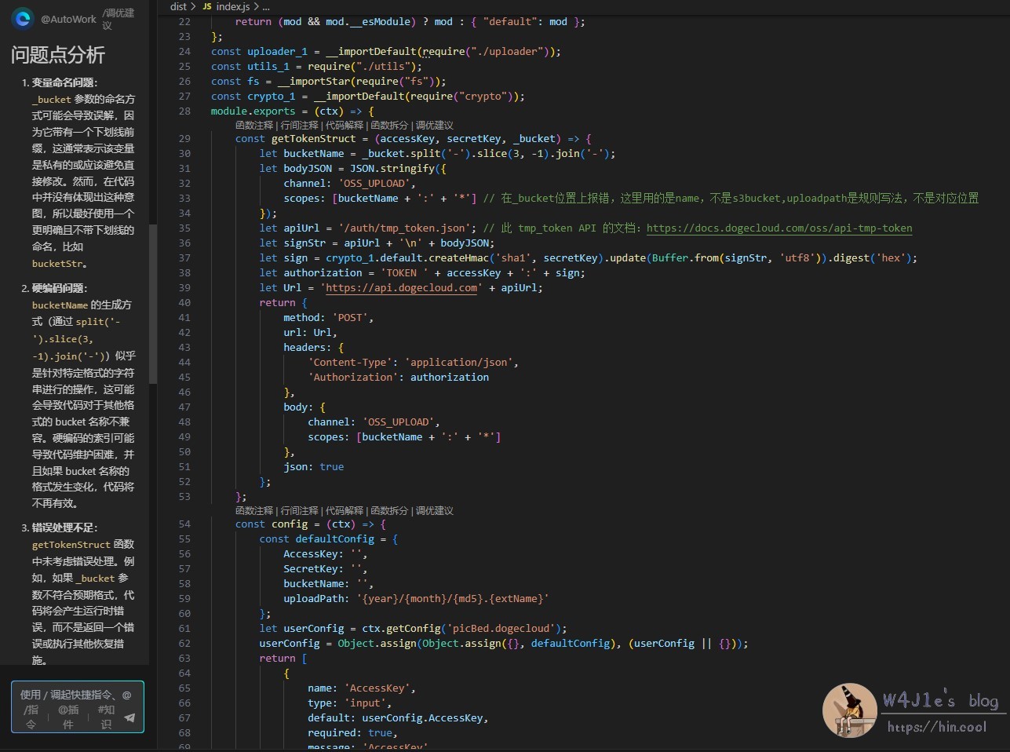The width and height of the screenshot is (1010, 752).
Task: Select 代码解释 above getTokenStruct function
Action: (345, 126)
